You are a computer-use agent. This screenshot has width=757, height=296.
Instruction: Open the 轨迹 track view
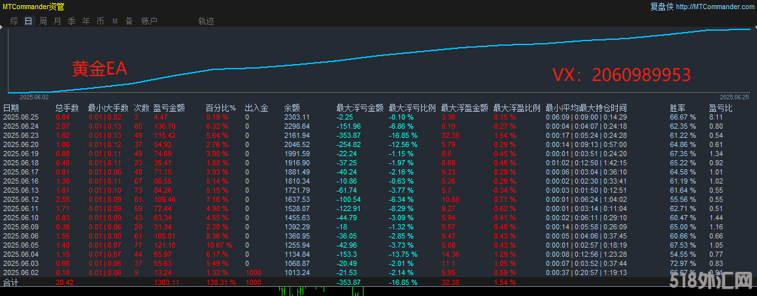click(206, 22)
